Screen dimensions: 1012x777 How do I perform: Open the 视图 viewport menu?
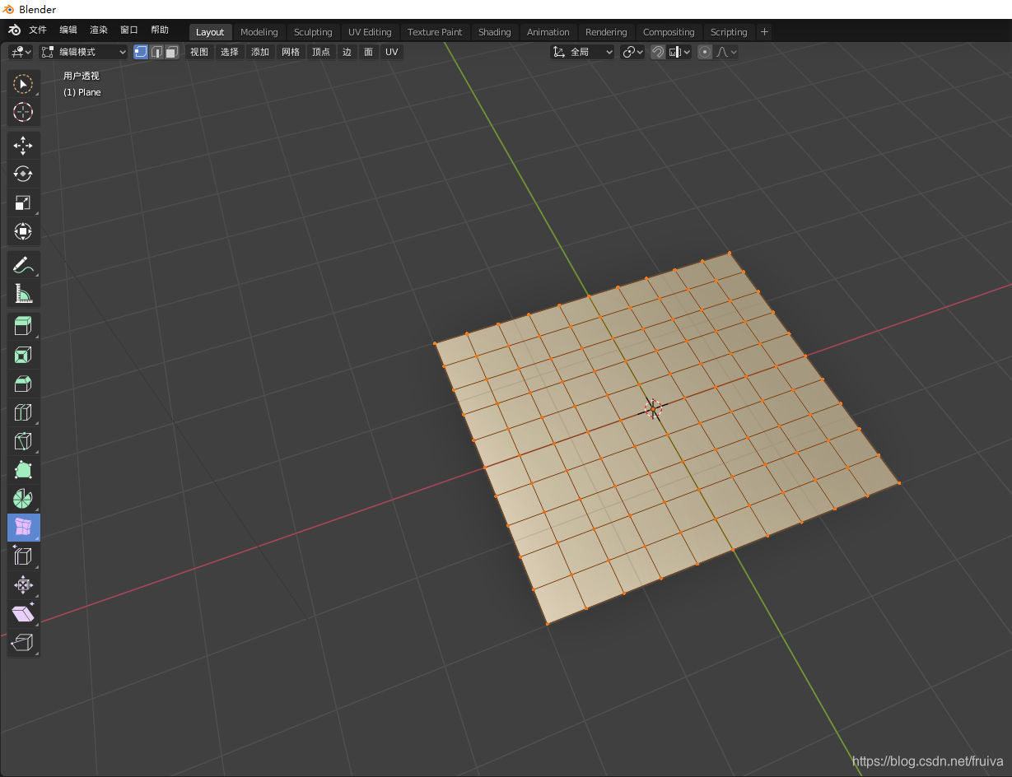(x=199, y=52)
